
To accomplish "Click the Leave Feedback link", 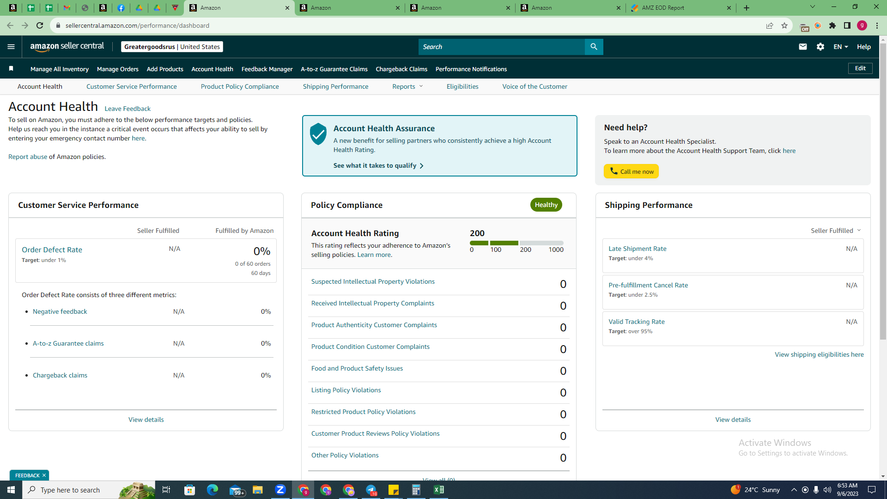I will 128,109.
